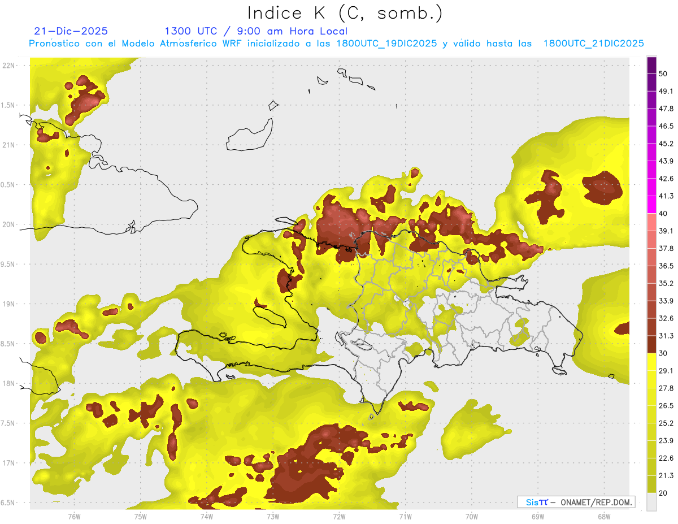Screen dimensions: 678x524
Task: Pick the bright yellow legend swatch between 29.1 and 30
Action: coord(652,362)
